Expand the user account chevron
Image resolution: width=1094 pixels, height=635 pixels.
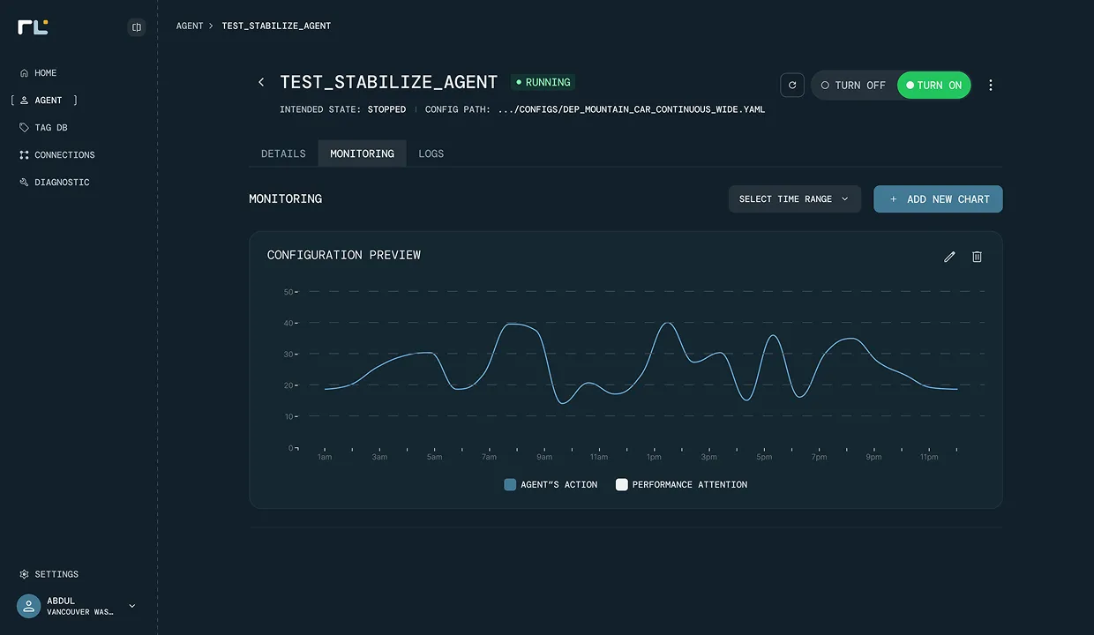tap(132, 606)
